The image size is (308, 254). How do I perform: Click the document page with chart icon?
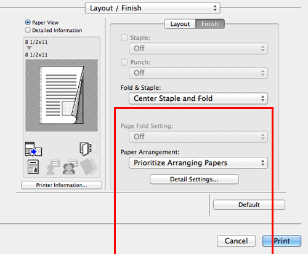pos(33,167)
